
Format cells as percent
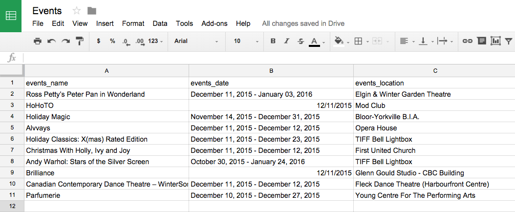pyautogui.click(x=113, y=41)
